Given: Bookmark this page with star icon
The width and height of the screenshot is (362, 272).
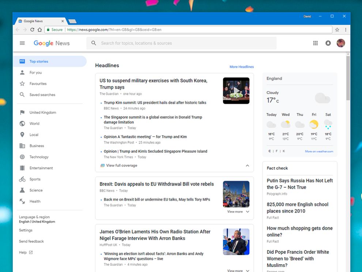Looking at the screenshot, I should point(337,30).
